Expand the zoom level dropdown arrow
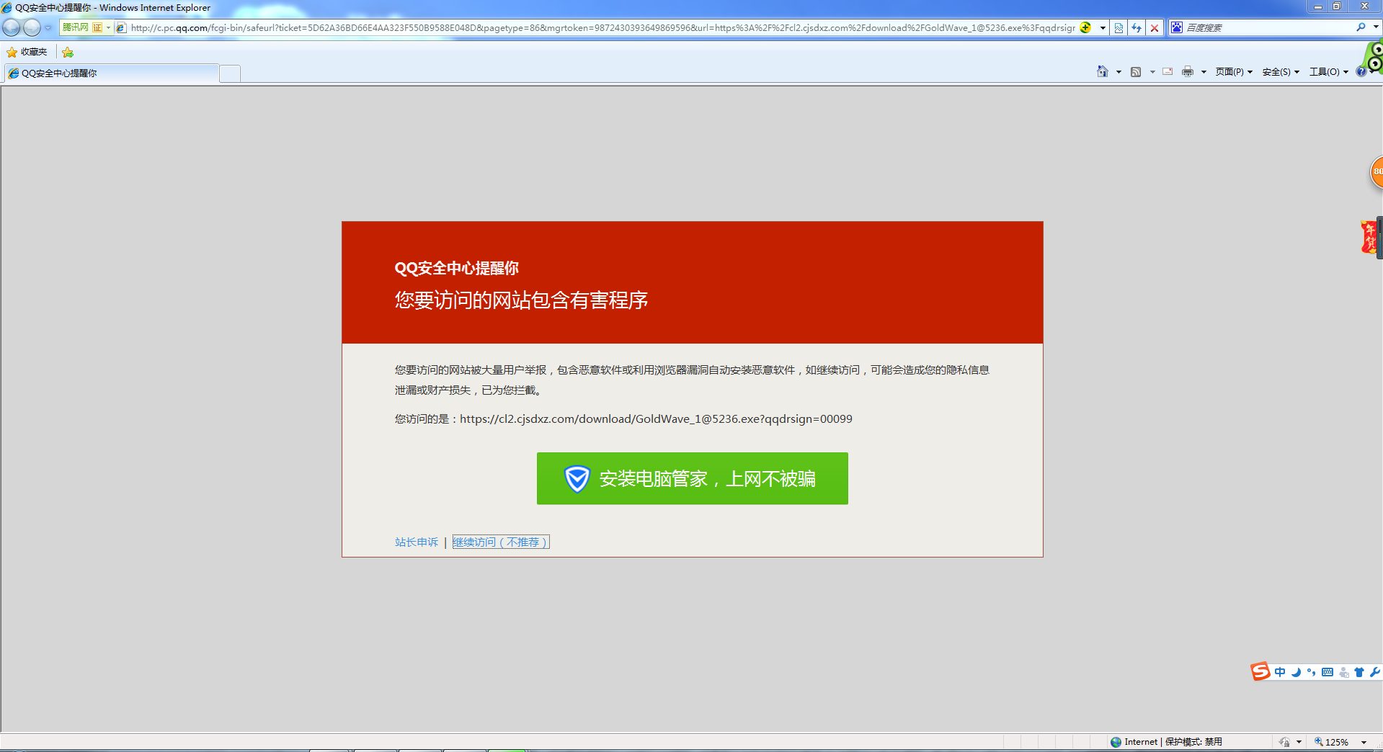The image size is (1383, 752). click(x=1364, y=742)
